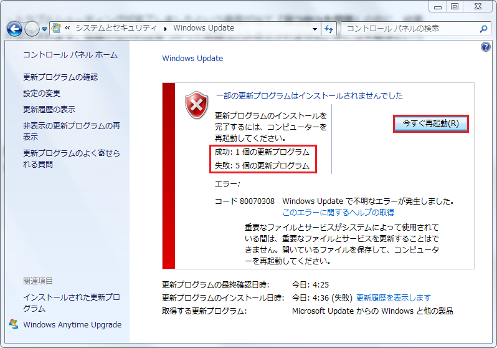Click the Control Panel icon in address bar

click(56, 28)
